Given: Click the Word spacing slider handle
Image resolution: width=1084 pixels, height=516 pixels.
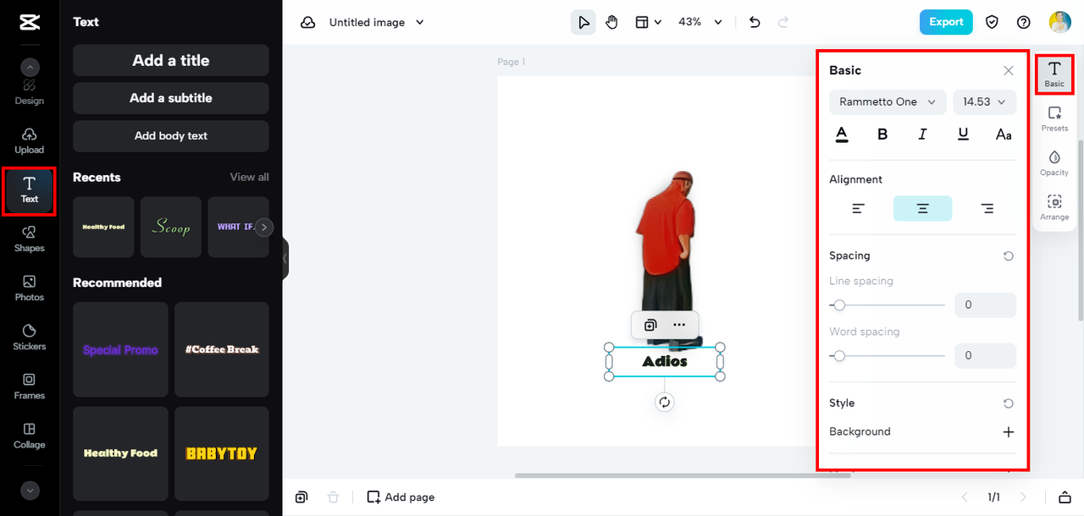Looking at the screenshot, I should click(838, 356).
